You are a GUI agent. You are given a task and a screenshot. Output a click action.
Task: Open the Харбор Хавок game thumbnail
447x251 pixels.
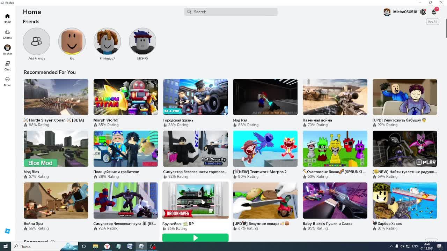point(405,200)
